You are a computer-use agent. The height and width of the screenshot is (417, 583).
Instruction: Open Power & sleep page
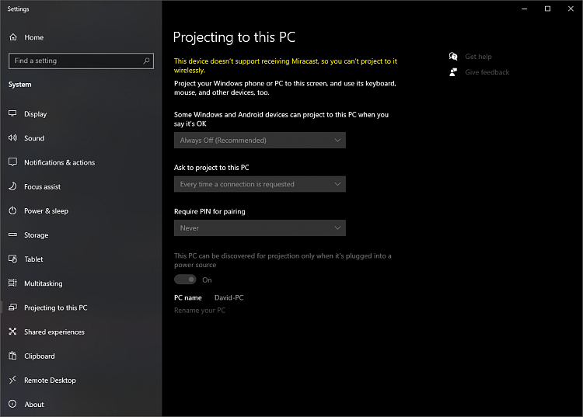(46, 211)
